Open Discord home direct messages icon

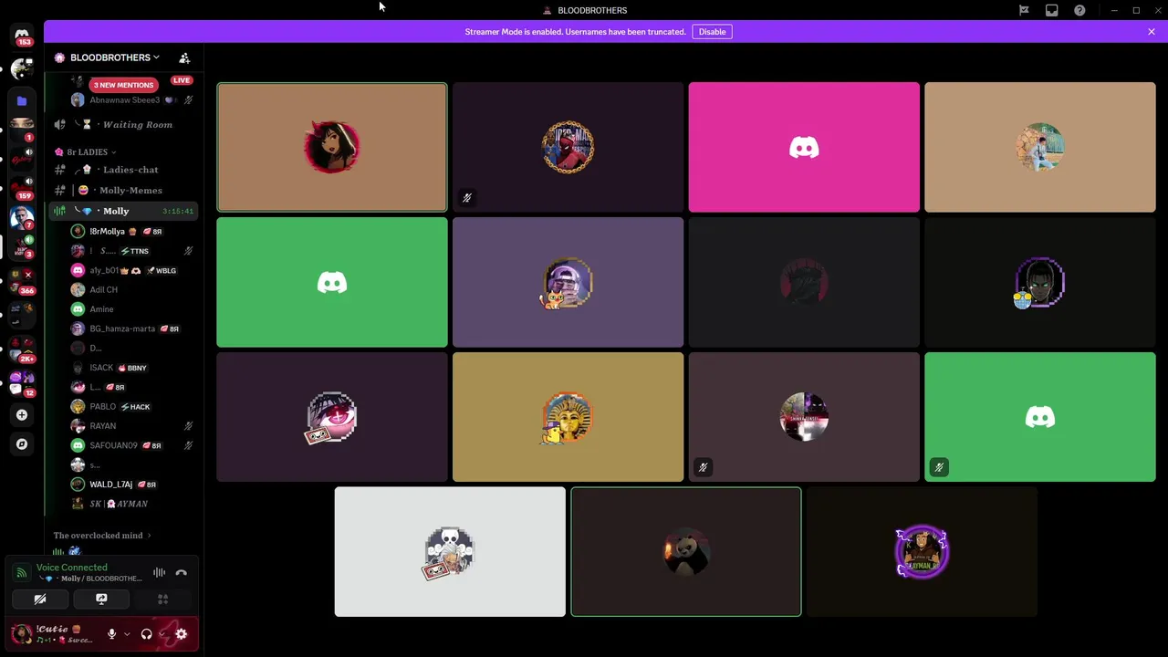22,36
